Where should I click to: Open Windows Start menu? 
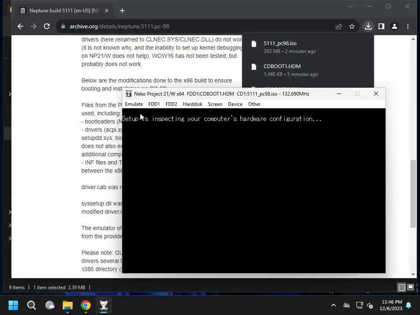(14, 305)
